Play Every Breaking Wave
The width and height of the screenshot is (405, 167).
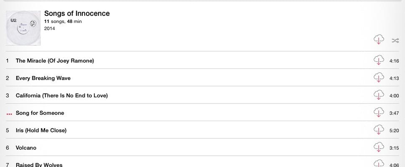tap(43, 78)
